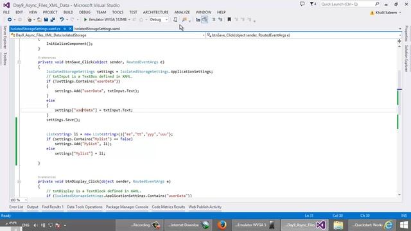The height and width of the screenshot is (231, 411).
Task: Expand the Solution Explorer side panel
Action: point(407,58)
